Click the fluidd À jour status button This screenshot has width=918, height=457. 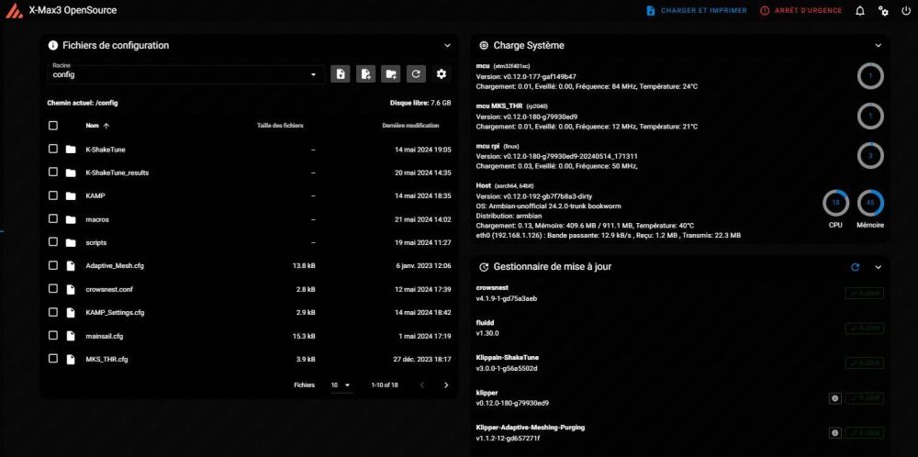point(864,329)
